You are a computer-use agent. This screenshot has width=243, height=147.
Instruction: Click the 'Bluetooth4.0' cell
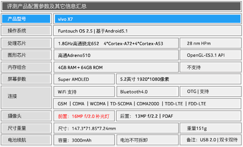click(147, 91)
